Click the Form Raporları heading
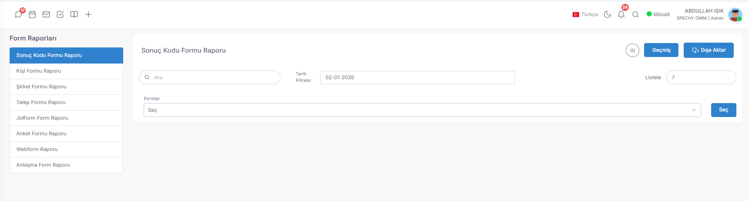Viewport: 749px width, 201px height. (33, 38)
